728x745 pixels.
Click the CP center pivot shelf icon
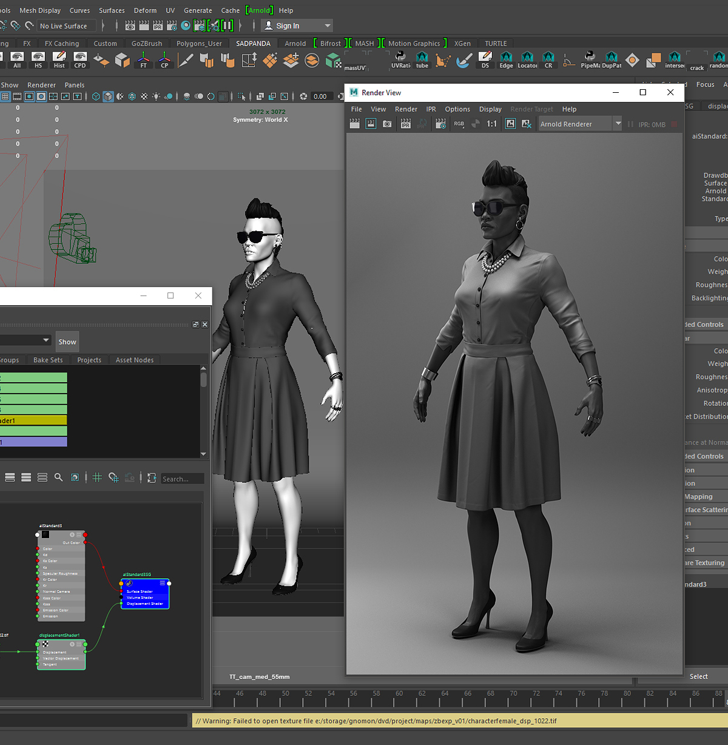164,60
